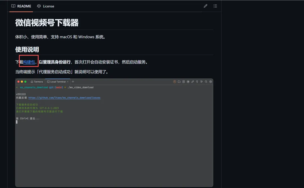Click the green line 下载服务启动成功

click(27, 105)
